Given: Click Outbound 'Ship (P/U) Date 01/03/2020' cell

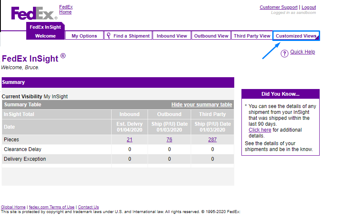Looking at the screenshot, I should coord(169,127).
